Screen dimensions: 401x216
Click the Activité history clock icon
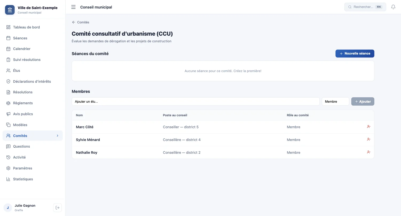point(8,157)
